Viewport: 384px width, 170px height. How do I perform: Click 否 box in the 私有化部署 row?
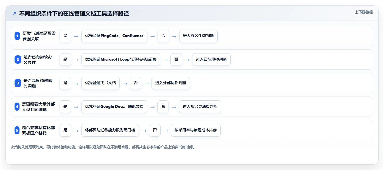pyautogui.click(x=155, y=130)
